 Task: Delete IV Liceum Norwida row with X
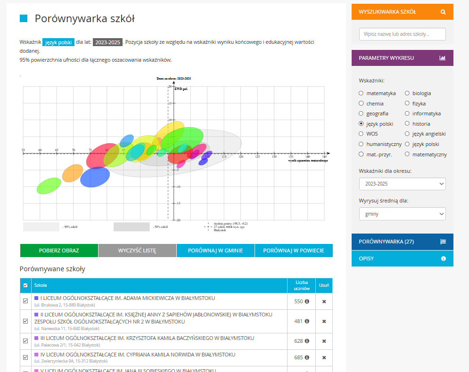point(324,357)
